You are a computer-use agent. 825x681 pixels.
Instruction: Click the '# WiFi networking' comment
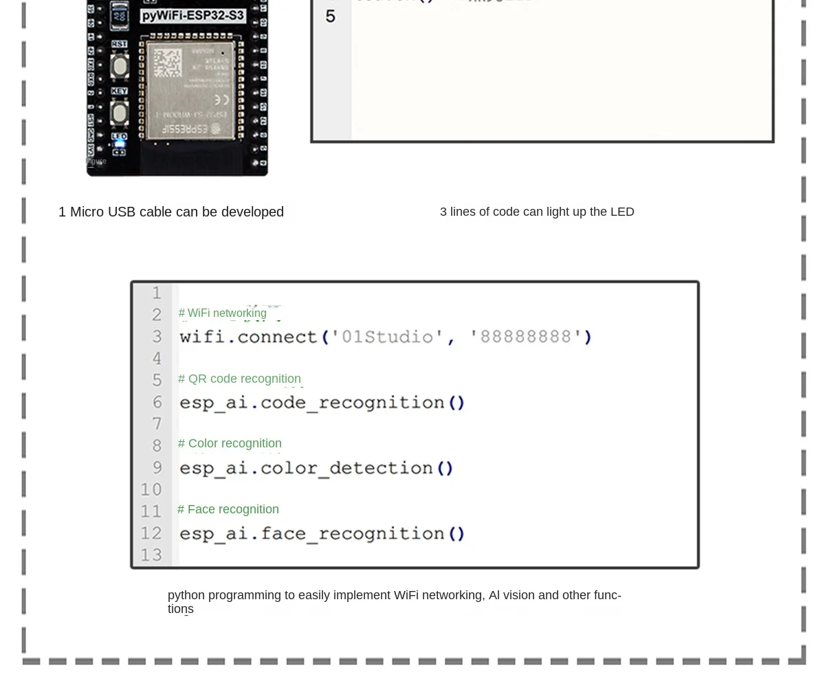coord(223,313)
